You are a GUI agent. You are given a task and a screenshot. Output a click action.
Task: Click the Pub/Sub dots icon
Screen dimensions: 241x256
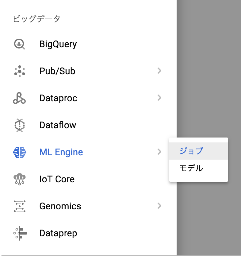point(20,71)
